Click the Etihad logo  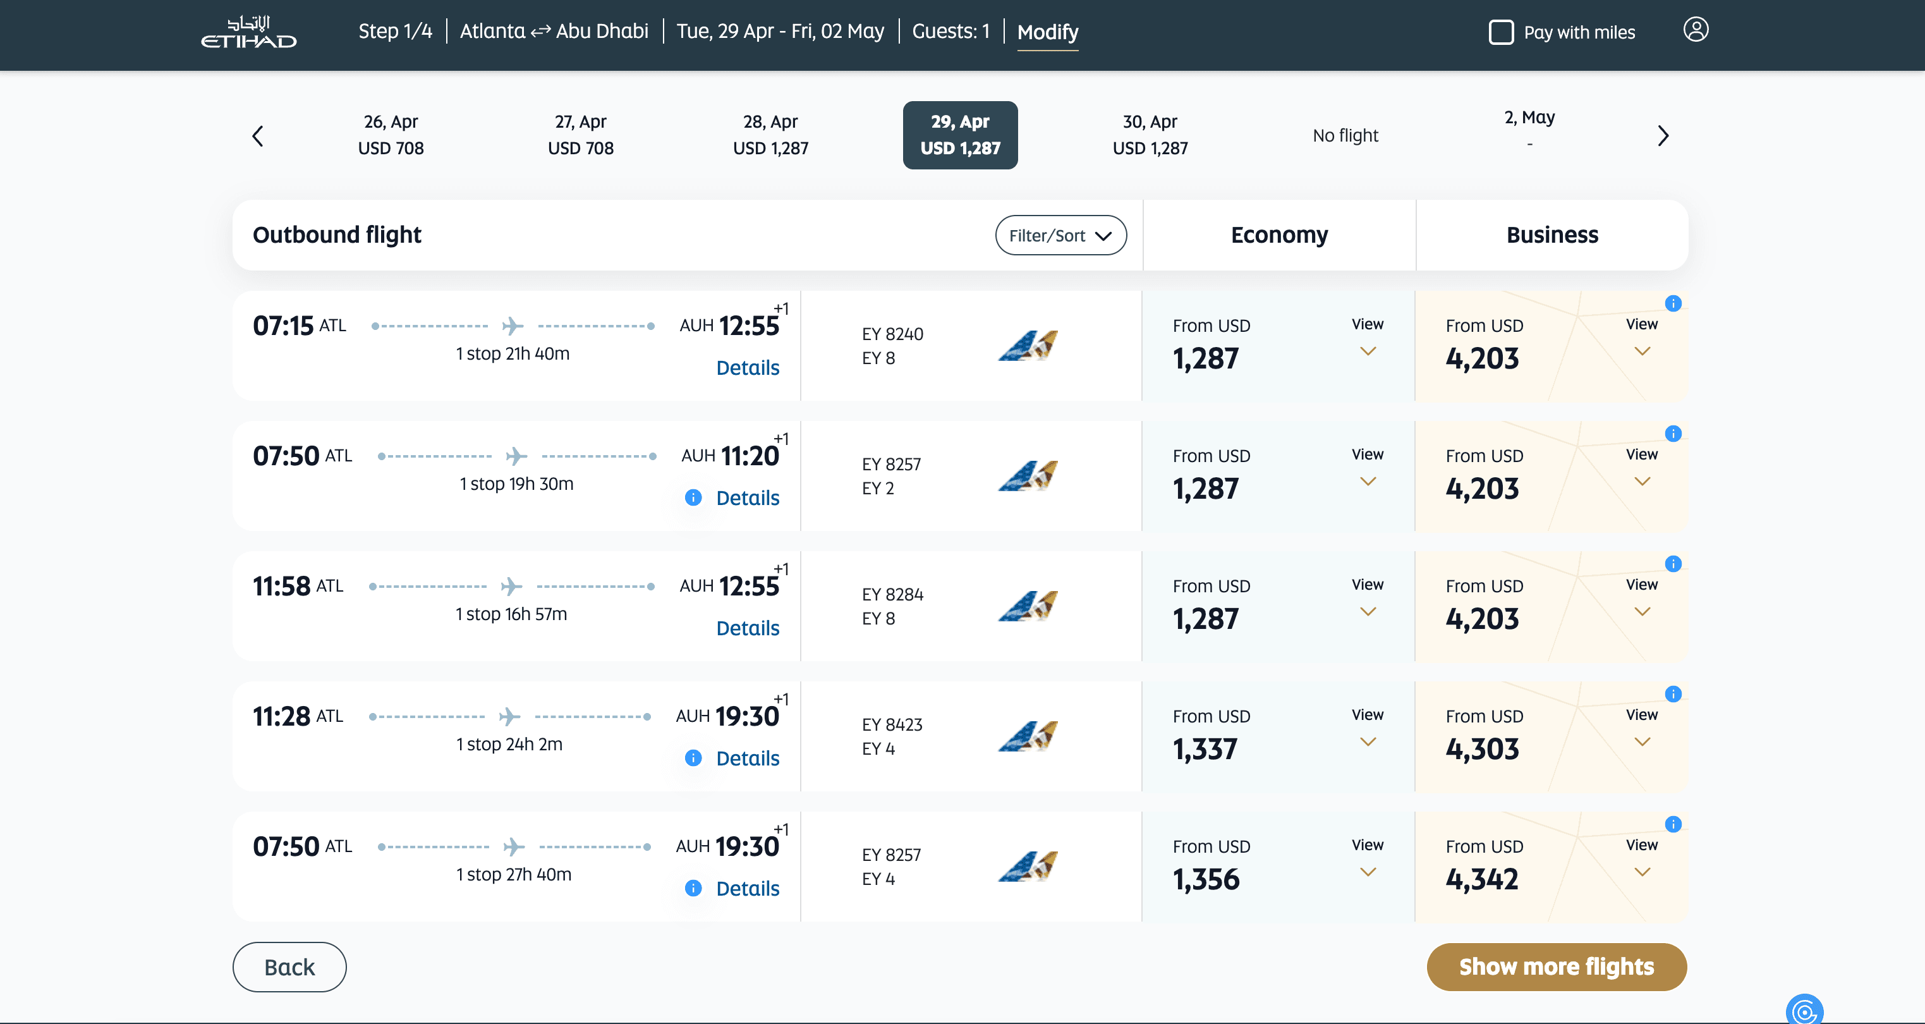249,32
